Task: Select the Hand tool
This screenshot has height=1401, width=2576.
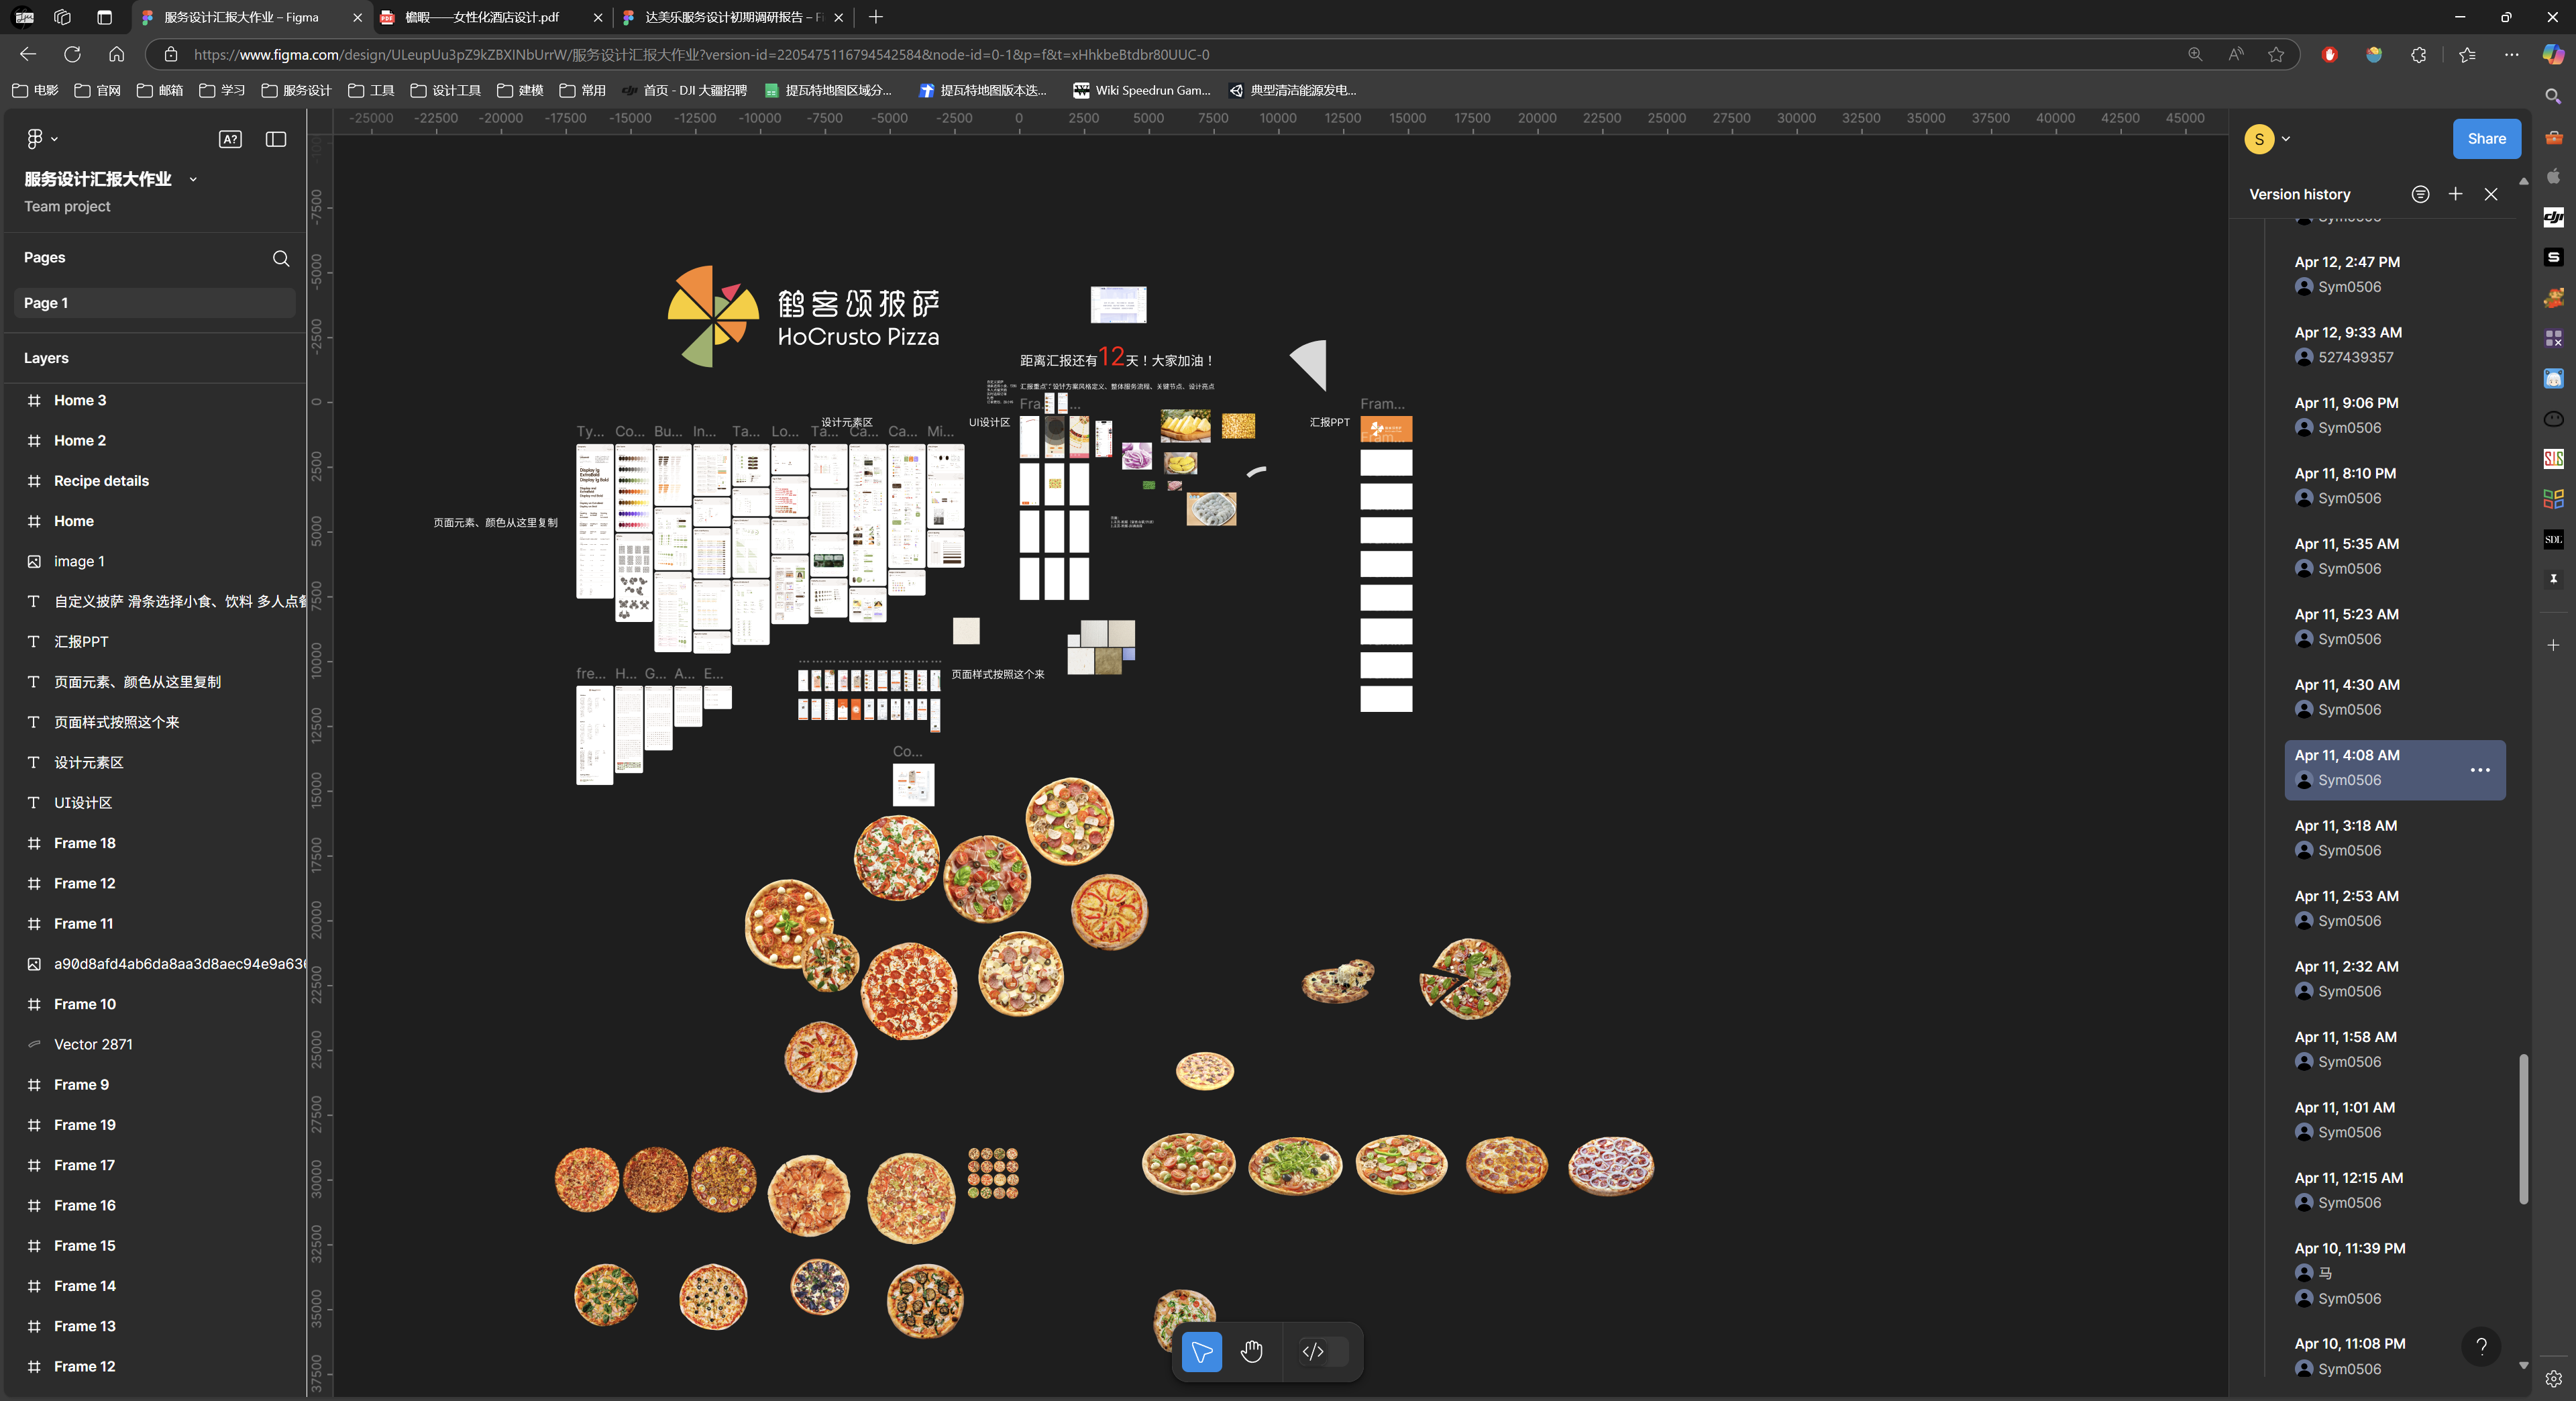Action: 1251,1352
